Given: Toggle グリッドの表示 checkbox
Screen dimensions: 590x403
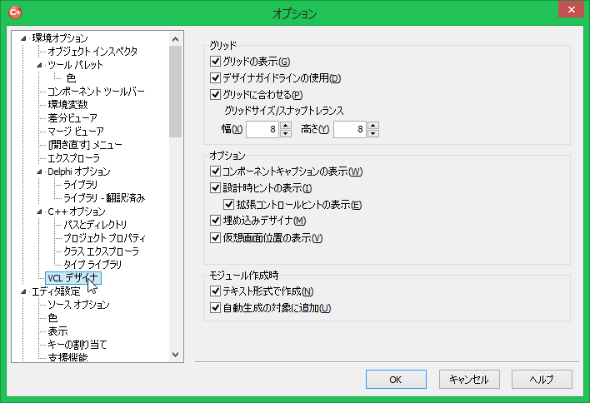Looking at the screenshot, I should point(216,62).
